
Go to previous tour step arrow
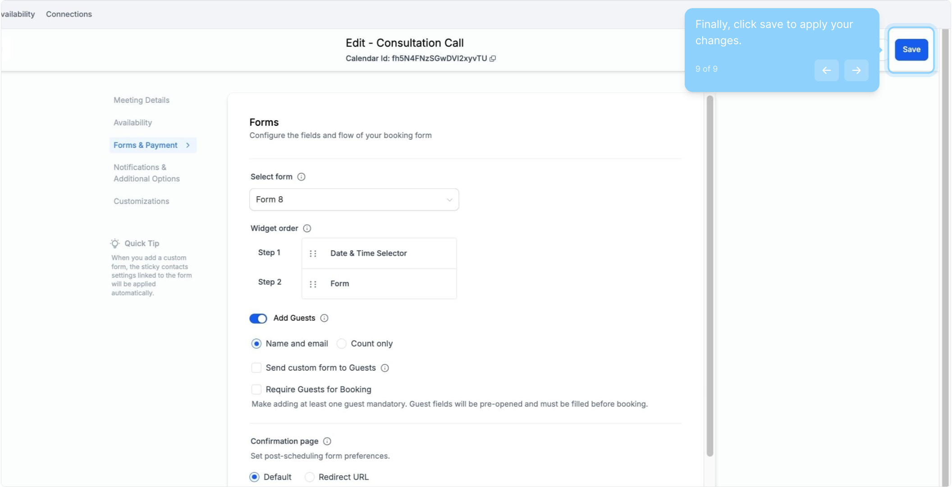826,70
